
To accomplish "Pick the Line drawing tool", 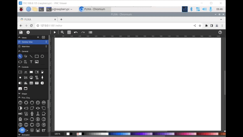I will (x=31, y=56).
